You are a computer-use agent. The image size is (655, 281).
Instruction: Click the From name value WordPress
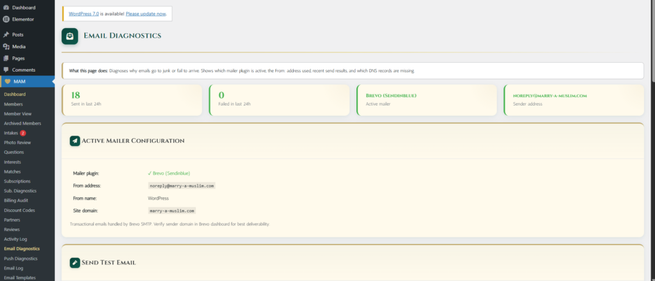[x=159, y=198]
